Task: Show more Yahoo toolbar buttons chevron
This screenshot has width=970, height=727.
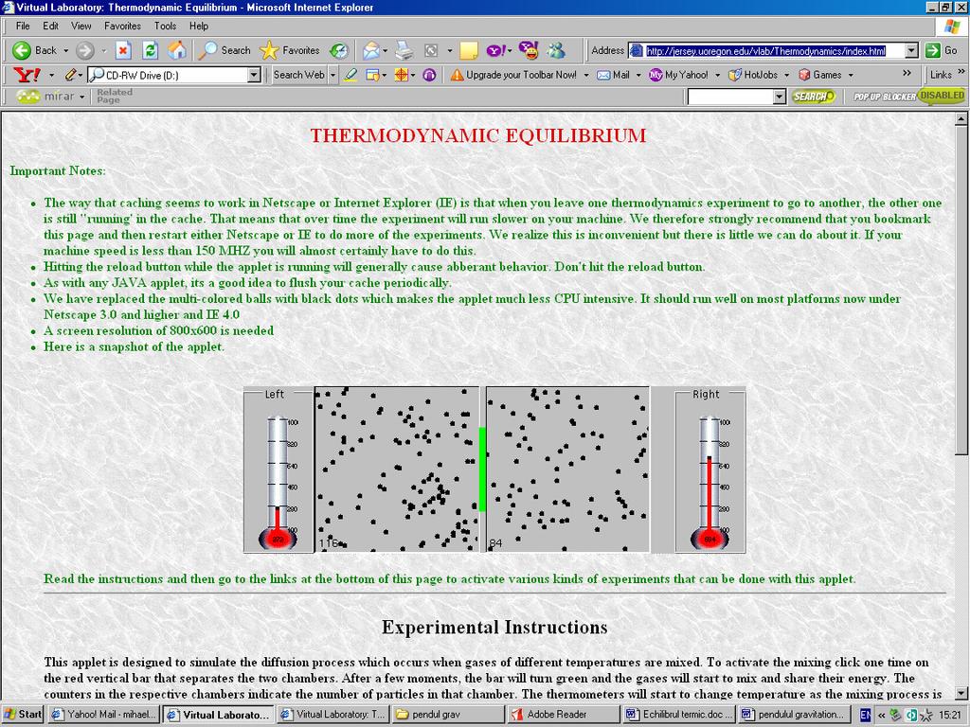Action: (x=907, y=73)
